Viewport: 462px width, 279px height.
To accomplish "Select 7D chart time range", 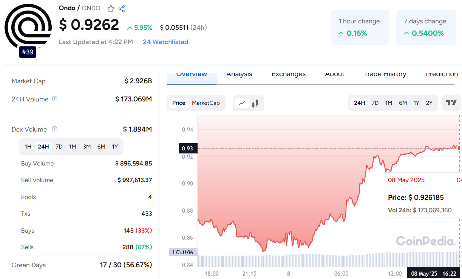I will (x=375, y=103).
